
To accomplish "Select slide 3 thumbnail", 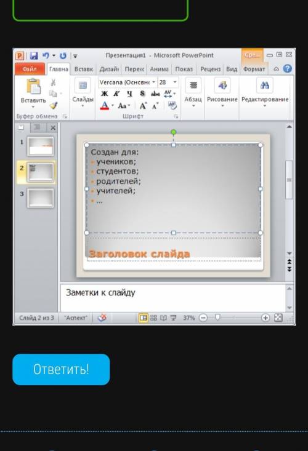I will pos(40,198).
